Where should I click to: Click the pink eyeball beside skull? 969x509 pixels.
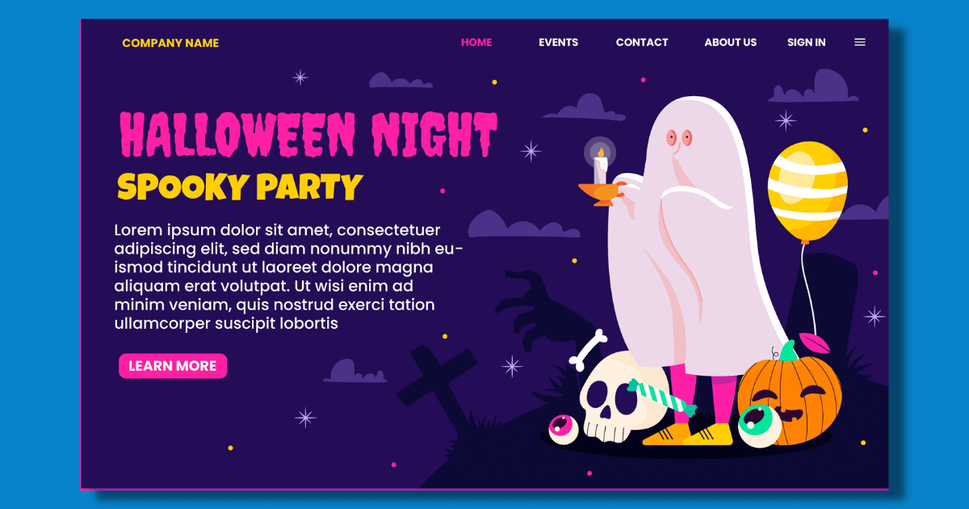pos(562,428)
